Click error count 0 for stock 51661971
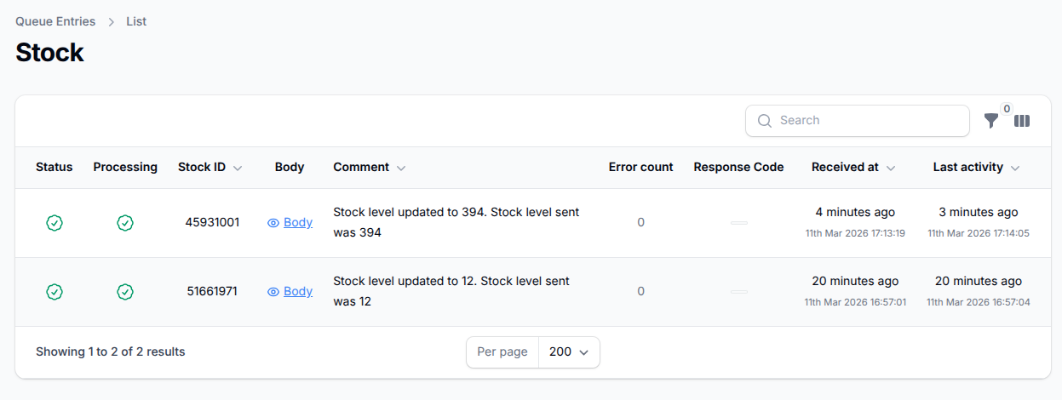The image size is (1062, 400). (x=641, y=292)
